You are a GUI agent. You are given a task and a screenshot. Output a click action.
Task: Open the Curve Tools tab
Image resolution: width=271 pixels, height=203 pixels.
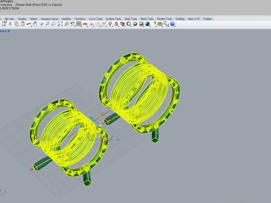(x=95, y=19)
